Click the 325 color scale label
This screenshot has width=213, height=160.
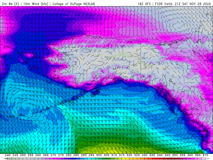(137, 155)
